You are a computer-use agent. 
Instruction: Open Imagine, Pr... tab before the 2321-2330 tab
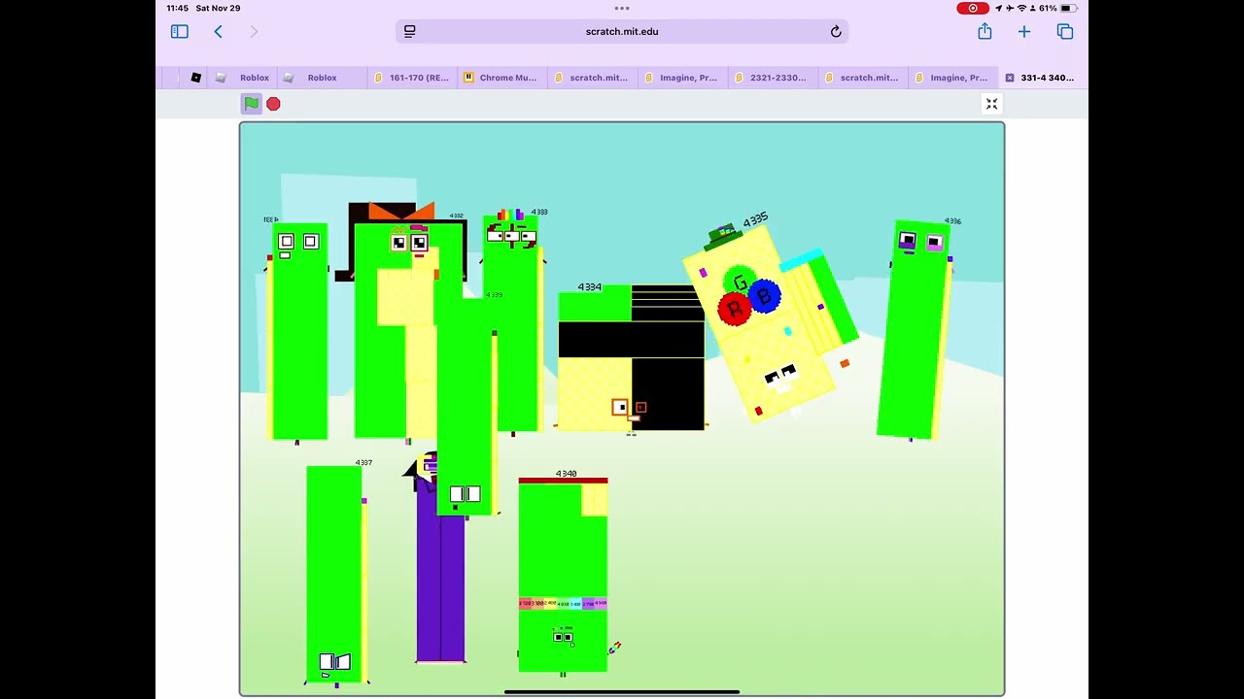coord(682,78)
